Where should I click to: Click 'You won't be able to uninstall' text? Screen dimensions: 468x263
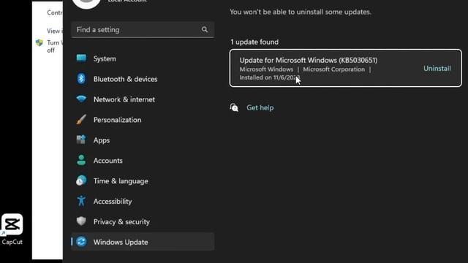pyautogui.click(x=301, y=12)
